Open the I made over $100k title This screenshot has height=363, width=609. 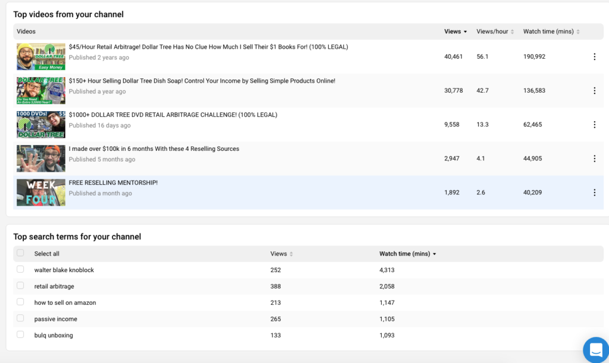154,149
